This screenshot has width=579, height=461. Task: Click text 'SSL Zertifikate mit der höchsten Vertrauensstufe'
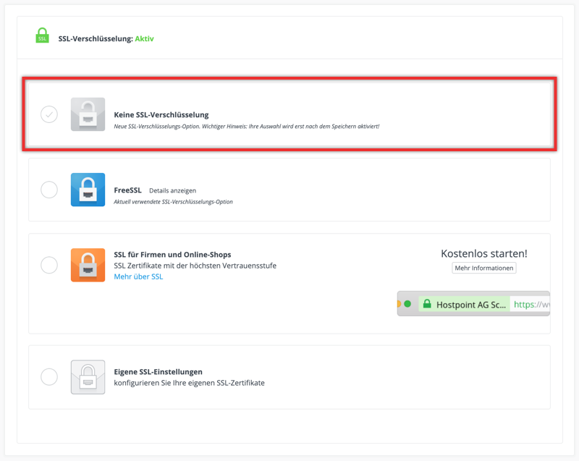coord(195,266)
